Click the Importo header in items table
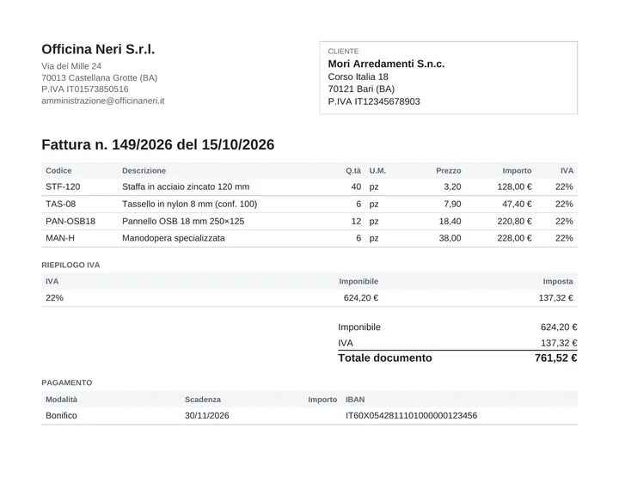 pos(517,170)
